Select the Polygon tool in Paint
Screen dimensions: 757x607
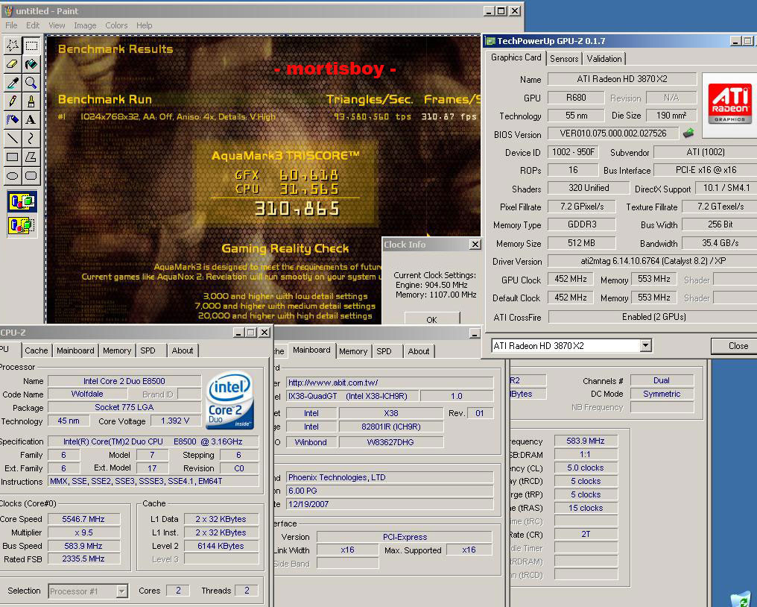tap(31, 157)
